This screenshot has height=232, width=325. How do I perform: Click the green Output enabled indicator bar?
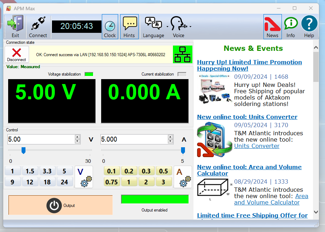tap(155, 199)
